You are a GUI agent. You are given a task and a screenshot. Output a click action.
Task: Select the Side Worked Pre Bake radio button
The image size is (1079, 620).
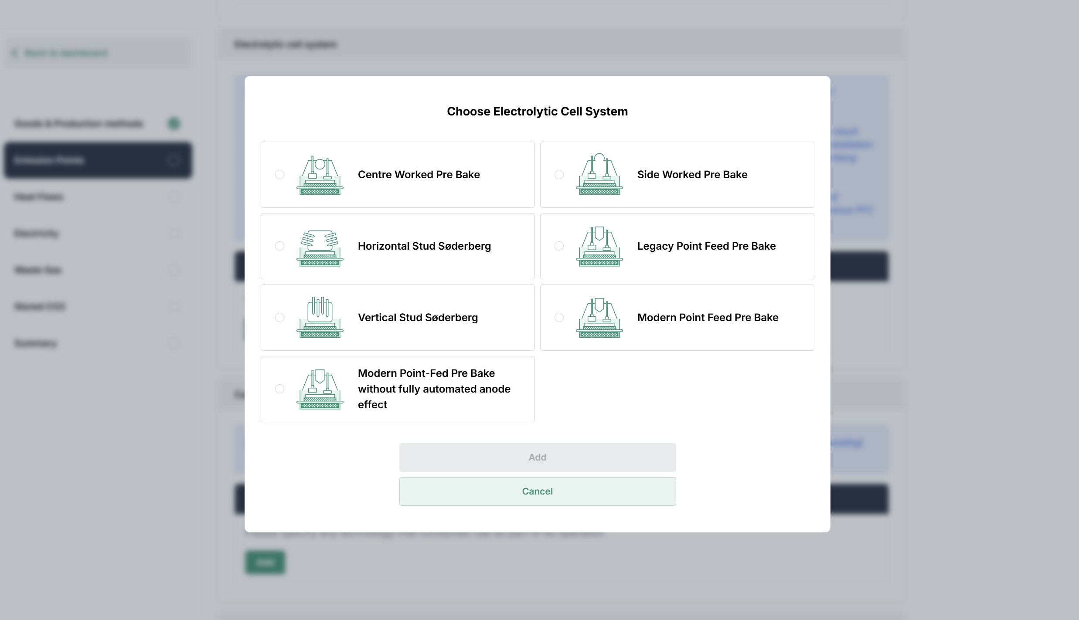559,175
